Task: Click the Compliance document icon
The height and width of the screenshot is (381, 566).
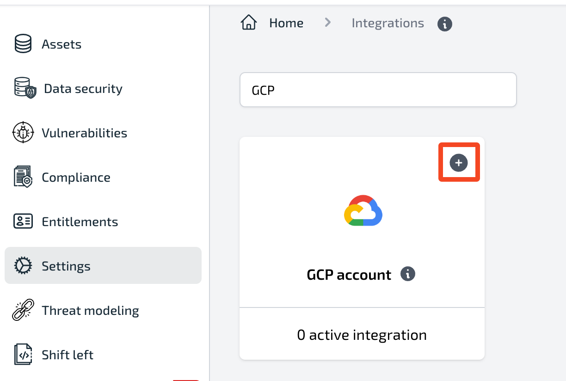Action: click(23, 177)
